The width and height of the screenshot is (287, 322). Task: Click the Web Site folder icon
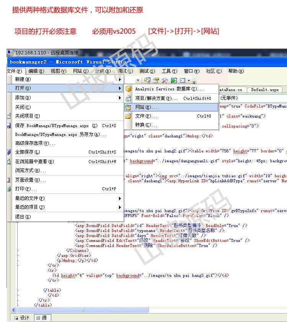129,107
